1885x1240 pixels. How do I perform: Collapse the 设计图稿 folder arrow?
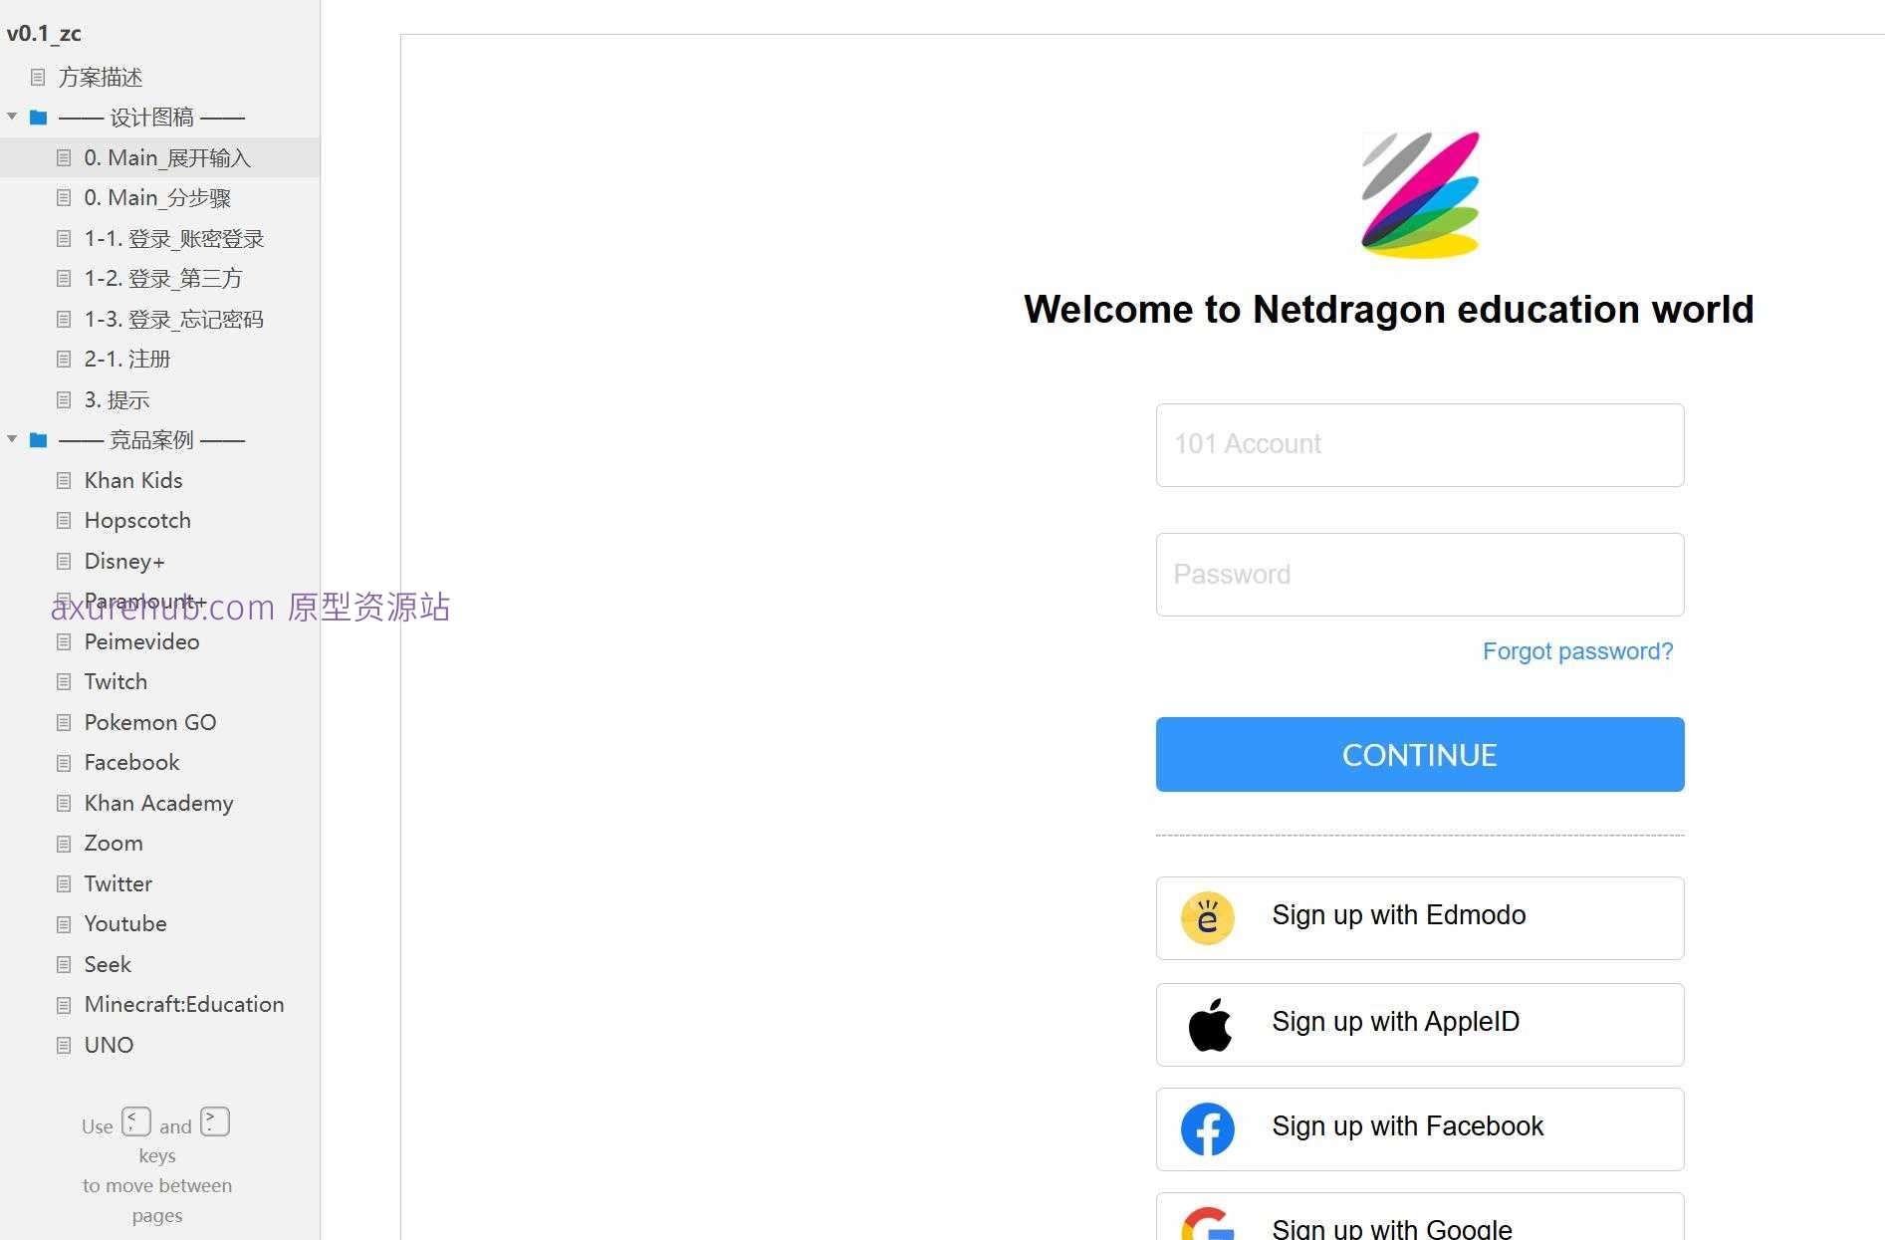[12, 117]
